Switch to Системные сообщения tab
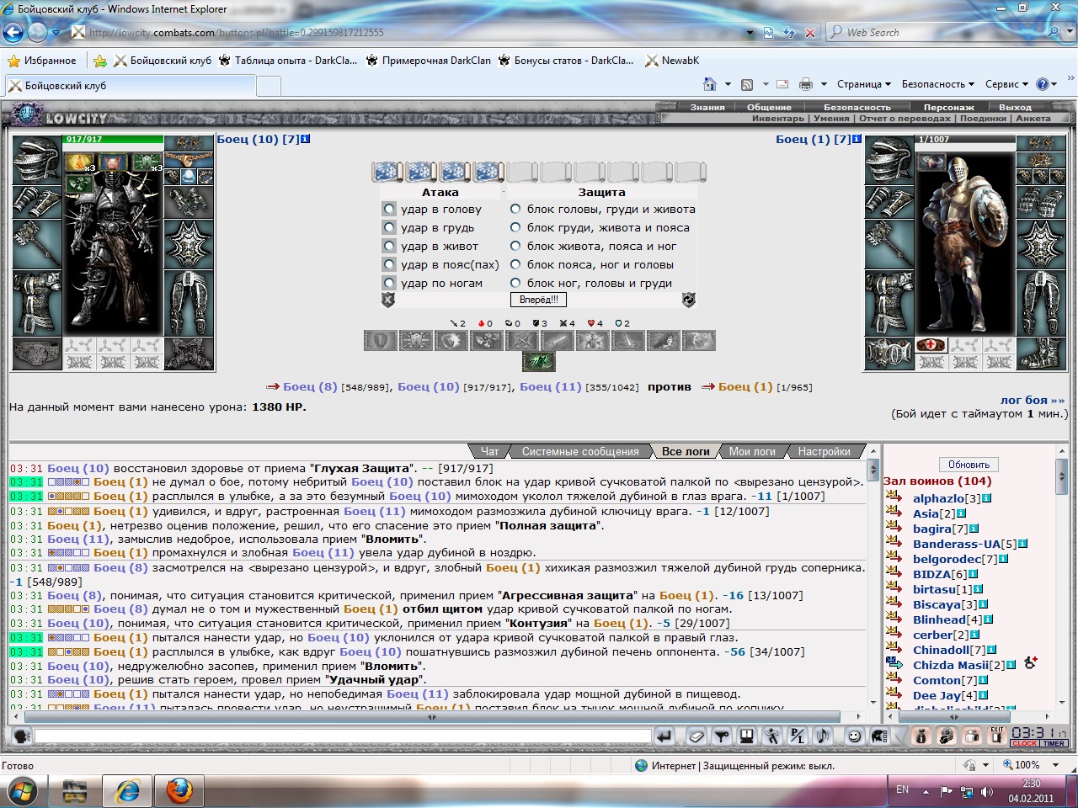 click(580, 451)
